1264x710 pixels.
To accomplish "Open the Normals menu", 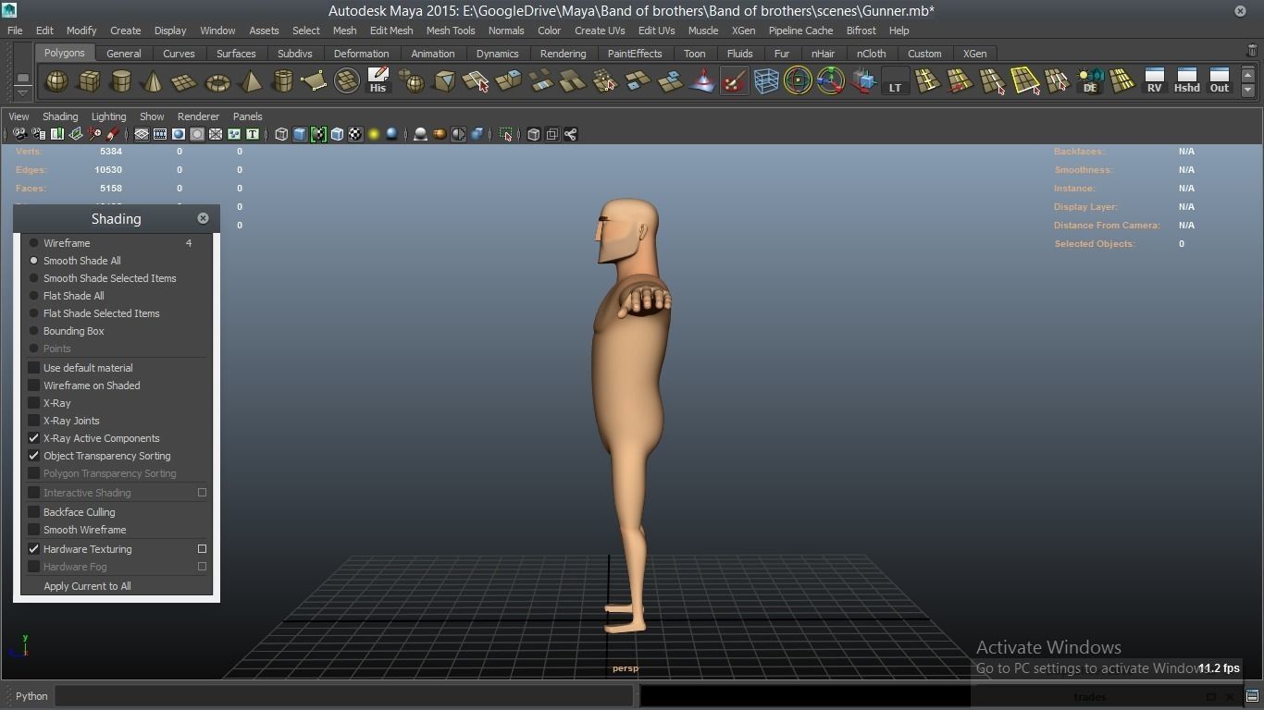I will point(506,31).
